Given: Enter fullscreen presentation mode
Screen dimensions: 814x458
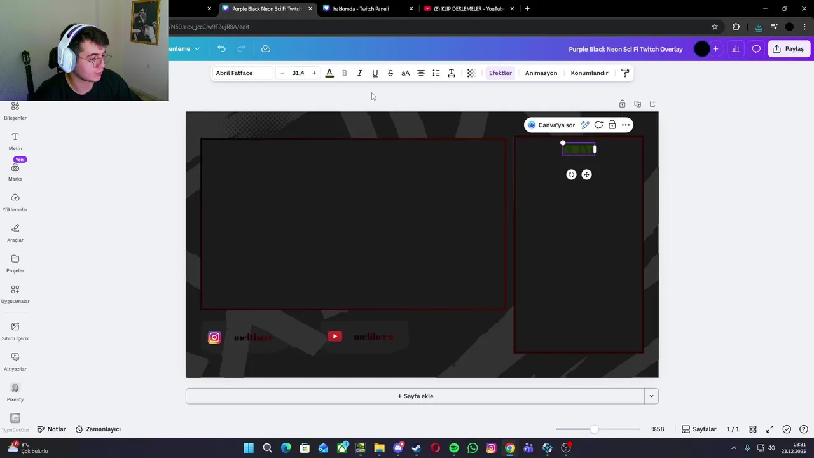Looking at the screenshot, I should coord(769,429).
